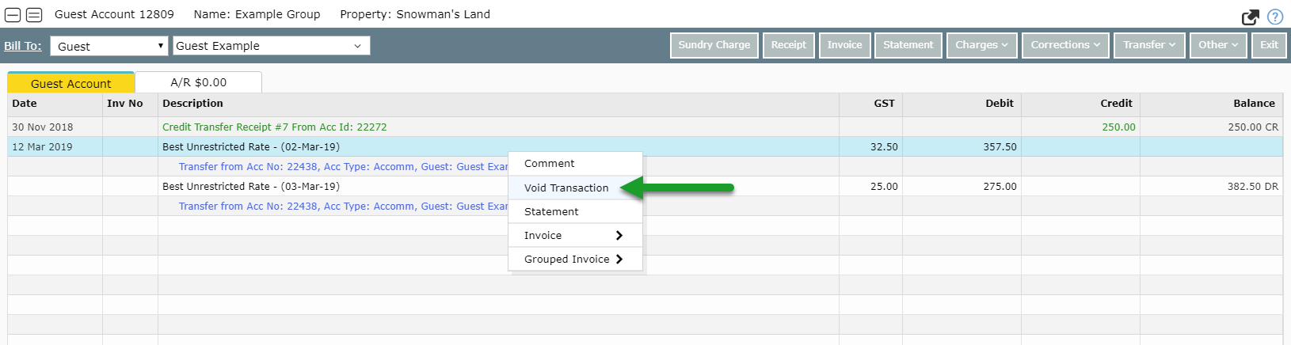The width and height of the screenshot is (1291, 345).
Task: Open the Other dropdown menu
Action: (1218, 45)
